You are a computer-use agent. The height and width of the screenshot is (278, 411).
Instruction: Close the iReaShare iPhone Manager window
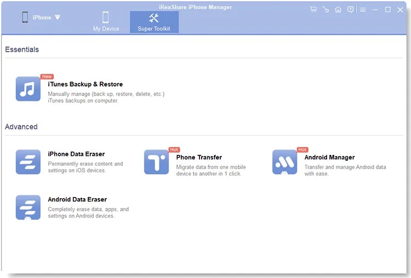(x=400, y=10)
